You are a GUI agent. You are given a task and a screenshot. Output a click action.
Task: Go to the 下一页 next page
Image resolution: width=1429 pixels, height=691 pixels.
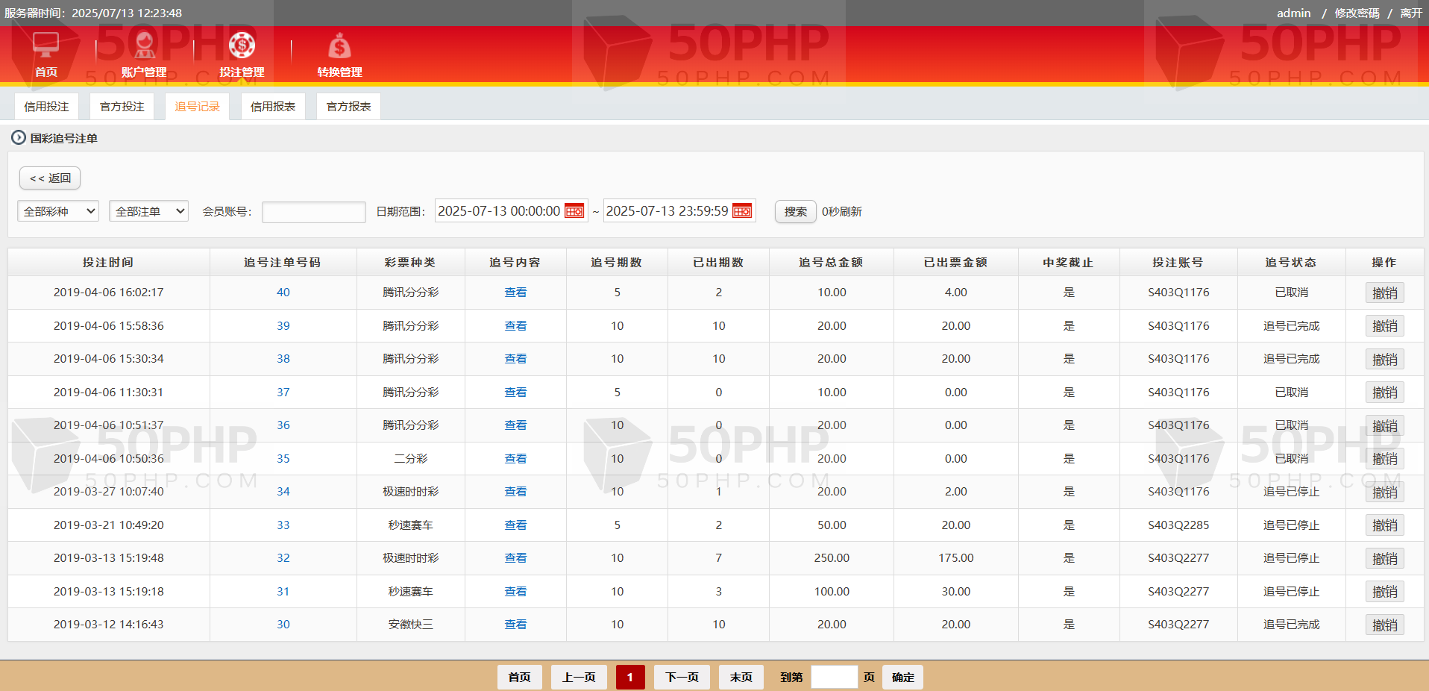click(682, 677)
